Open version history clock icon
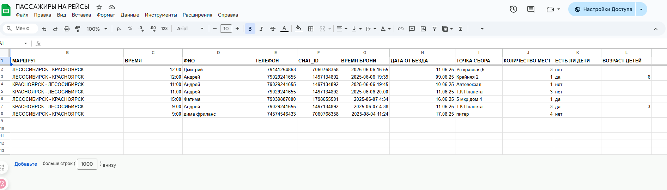The image size is (667, 190). pos(514,9)
